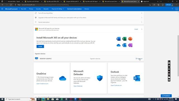Open Mail app from the taskbar

click(57, 99)
